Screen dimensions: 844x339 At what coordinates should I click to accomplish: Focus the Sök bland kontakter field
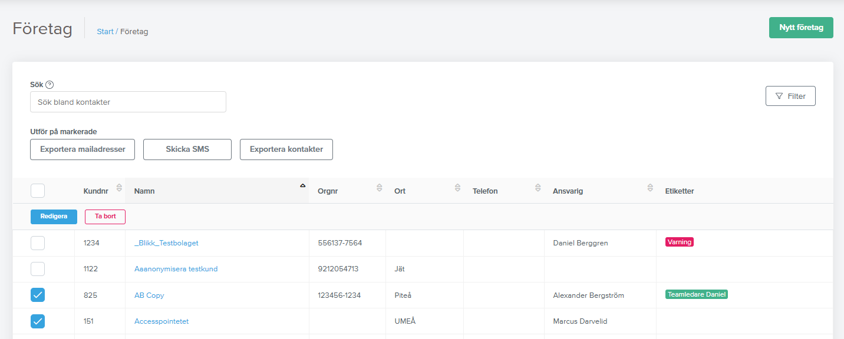click(x=128, y=102)
